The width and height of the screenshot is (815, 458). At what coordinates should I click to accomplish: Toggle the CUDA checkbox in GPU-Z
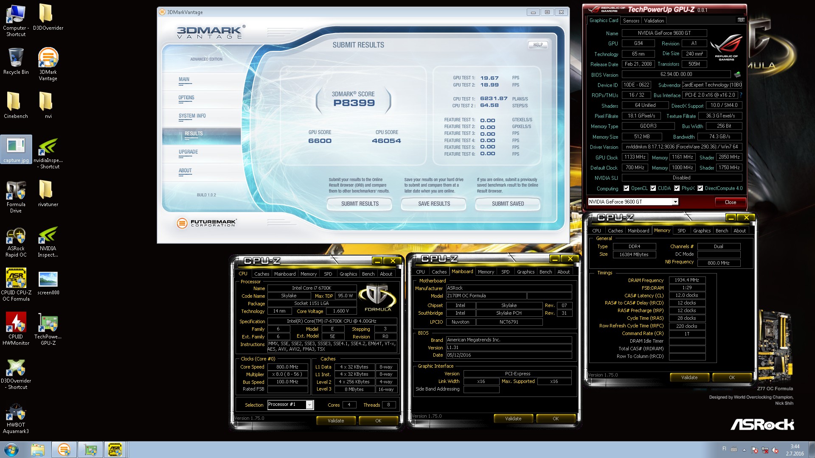click(x=653, y=188)
